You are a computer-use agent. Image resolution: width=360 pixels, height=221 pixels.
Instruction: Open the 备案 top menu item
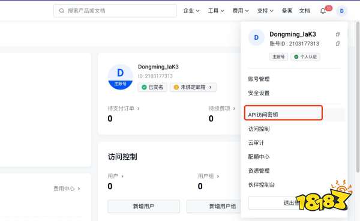pyautogui.click(x=287, y=11)
